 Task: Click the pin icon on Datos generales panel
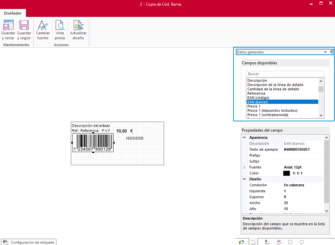331,52
